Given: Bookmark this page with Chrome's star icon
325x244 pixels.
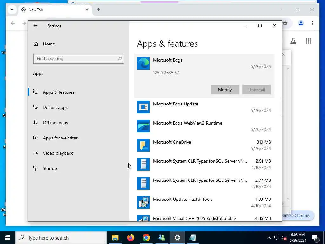Looking at the screenshot, I should [x=285, y=23].
